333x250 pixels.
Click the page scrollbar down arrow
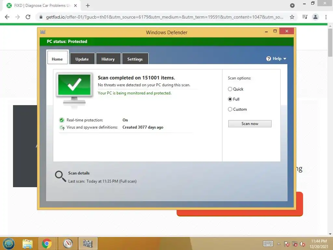[x=330, y=234]
